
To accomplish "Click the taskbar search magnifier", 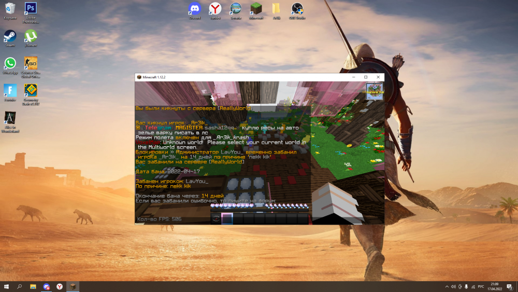I will (x=20, y=287).
